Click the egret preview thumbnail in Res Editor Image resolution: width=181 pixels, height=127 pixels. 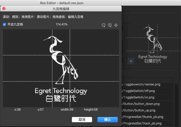pyautogui.click(x=153, y=45)
